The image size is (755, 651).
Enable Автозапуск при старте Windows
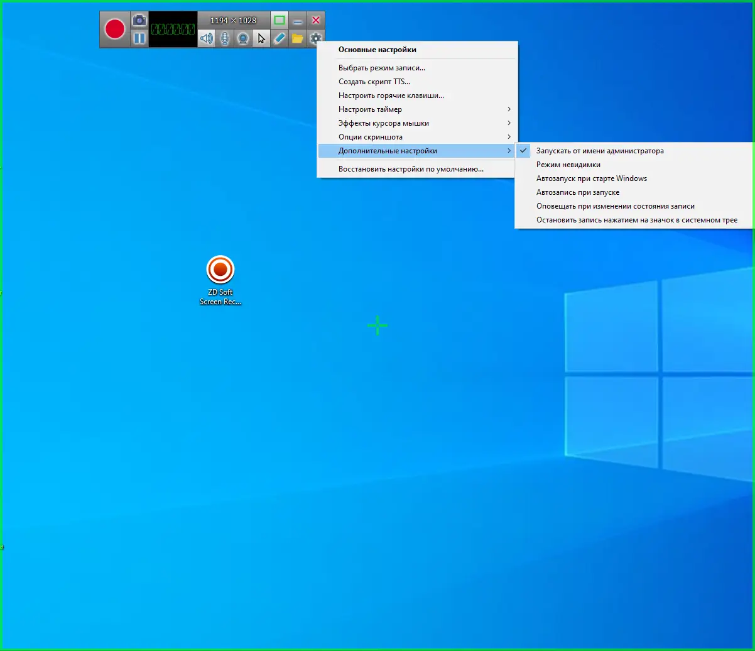[634, 178]
